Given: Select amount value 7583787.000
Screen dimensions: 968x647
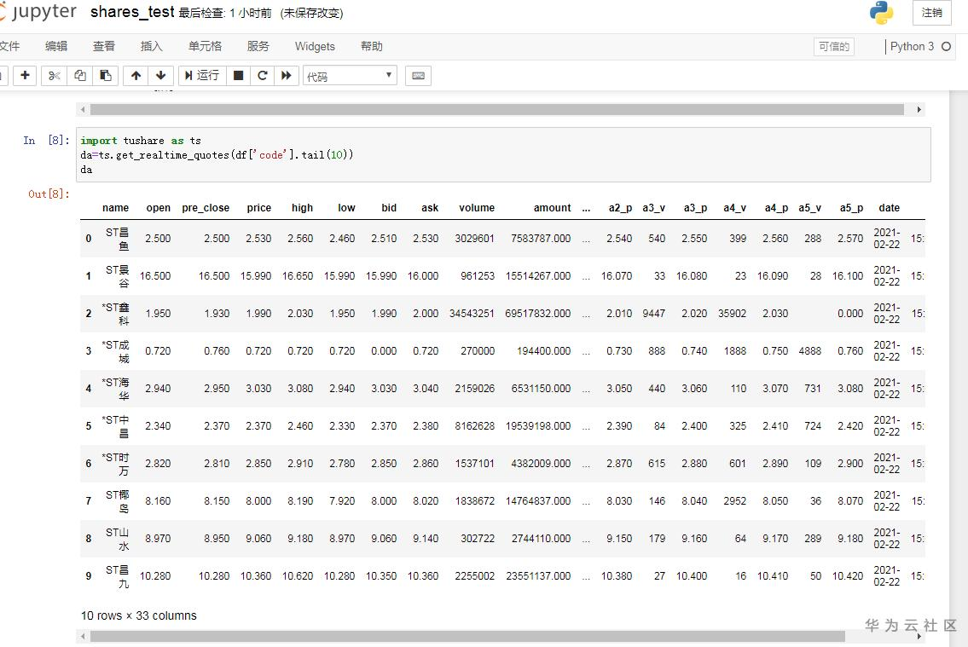Looking at the screenshot, I should (540, 238).
